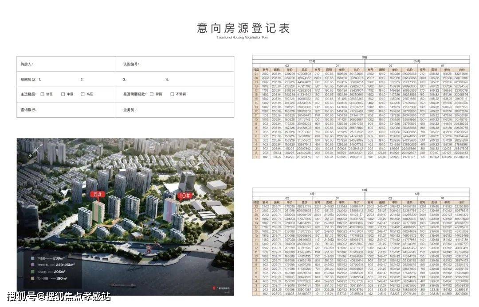
Task: Click the blue T1边套 legend swatch
Action: point(32,258)
